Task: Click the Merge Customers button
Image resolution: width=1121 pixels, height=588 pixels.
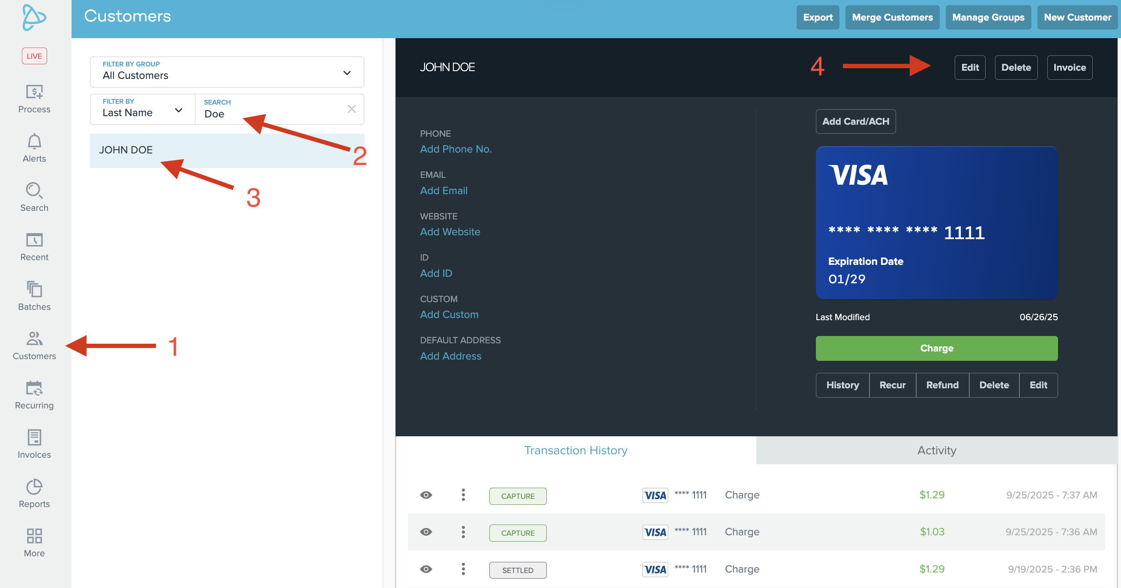Action: [892, 18]
